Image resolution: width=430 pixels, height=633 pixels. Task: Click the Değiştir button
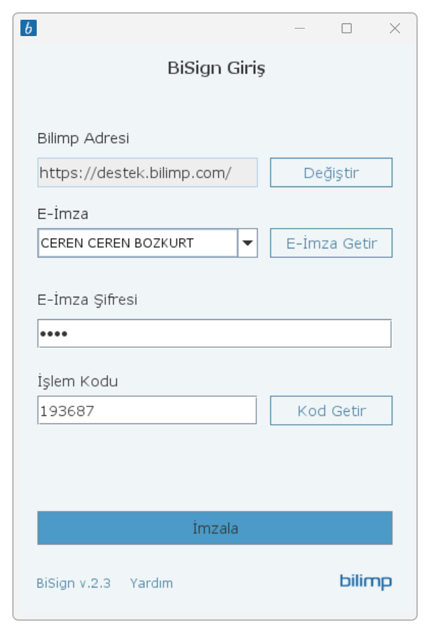click(x=331, y=173)
